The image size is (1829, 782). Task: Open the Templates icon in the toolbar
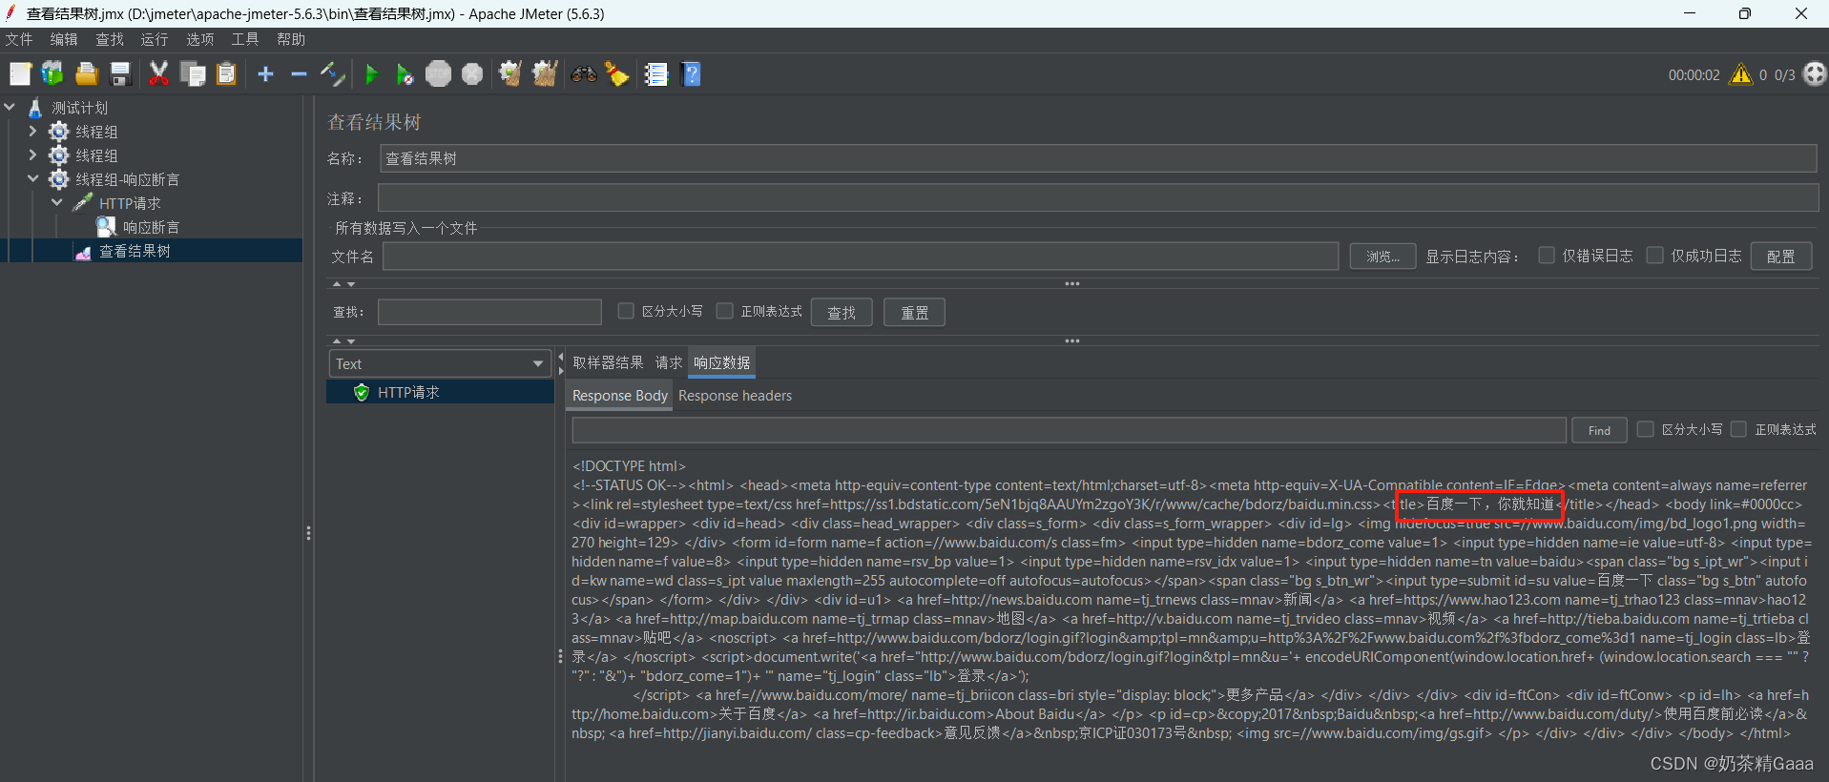tap(52, 74)
